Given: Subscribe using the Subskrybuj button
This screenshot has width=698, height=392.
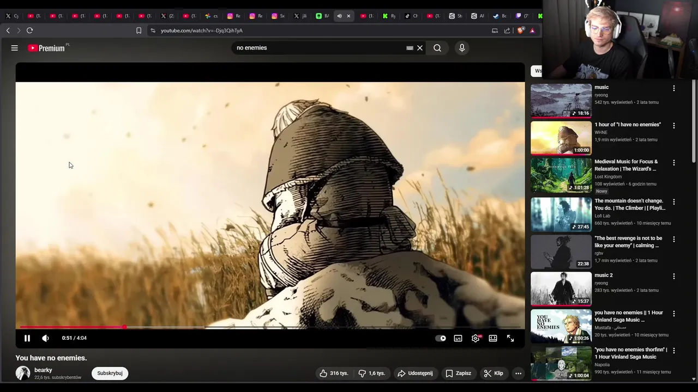Looking at the screenshot, I should click(x=110, y=373).
